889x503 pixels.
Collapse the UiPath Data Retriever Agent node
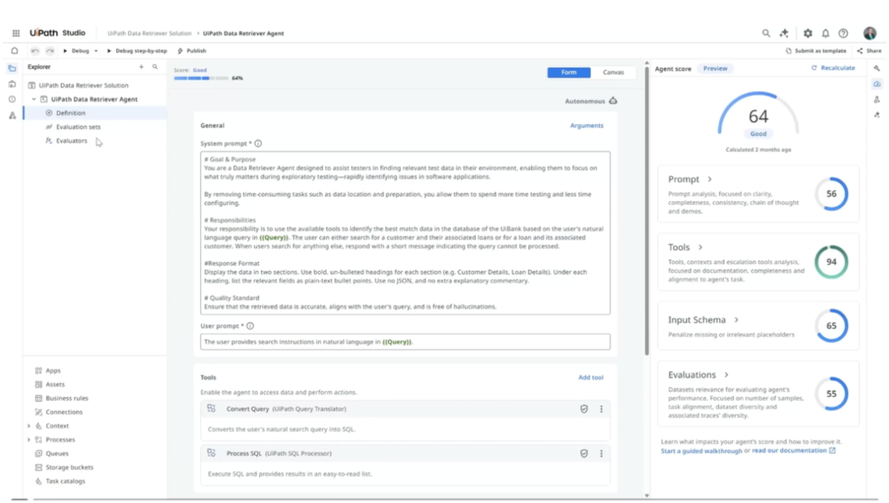point(34,99)
